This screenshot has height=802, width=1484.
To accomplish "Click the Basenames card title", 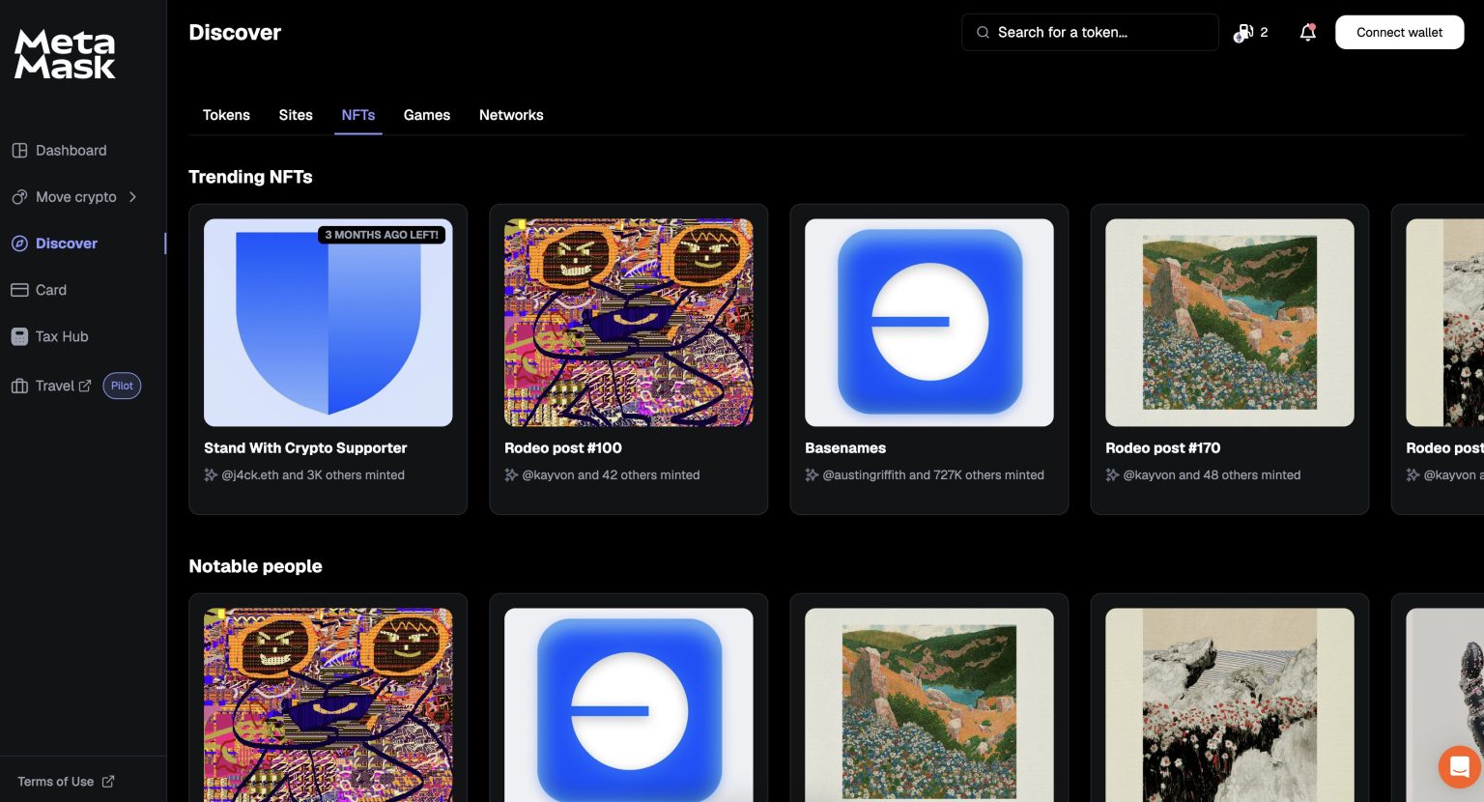I will [845, 447].
